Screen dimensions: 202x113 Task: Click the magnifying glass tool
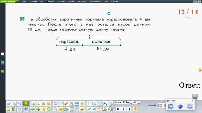56,109
